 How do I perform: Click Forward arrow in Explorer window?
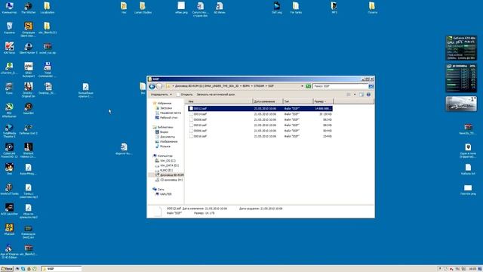click(x=159, y=86)
